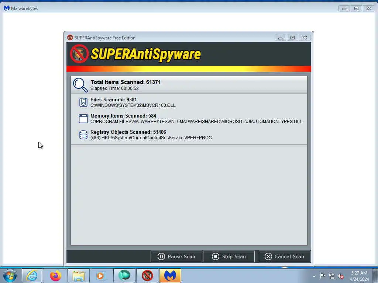The image size is (378, 283).
Task: Click the SUPERAntiSpyware logo icon in banner
Action: click(79, 54)
